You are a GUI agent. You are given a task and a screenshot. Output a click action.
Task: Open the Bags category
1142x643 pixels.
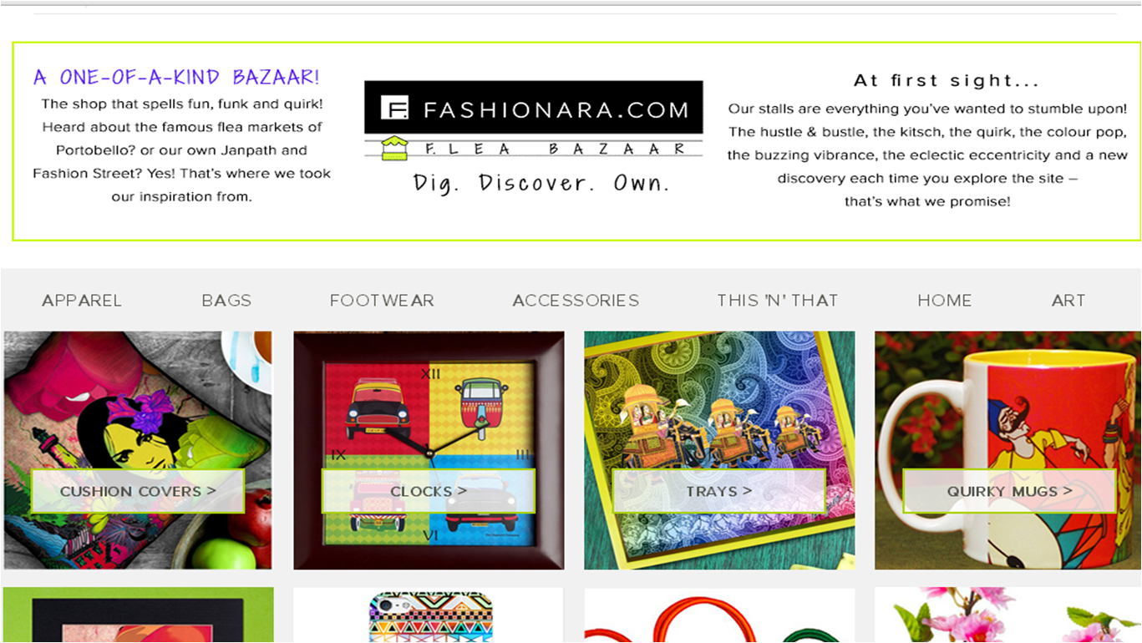(226, 301)
